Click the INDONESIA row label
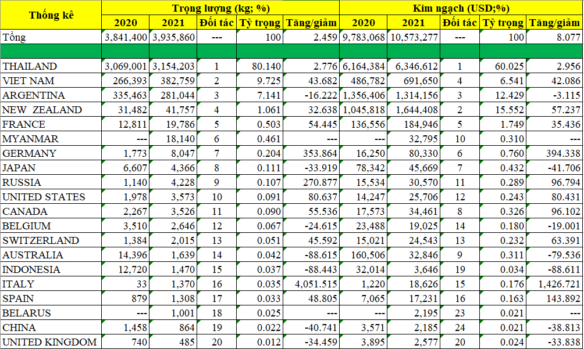 51,269
